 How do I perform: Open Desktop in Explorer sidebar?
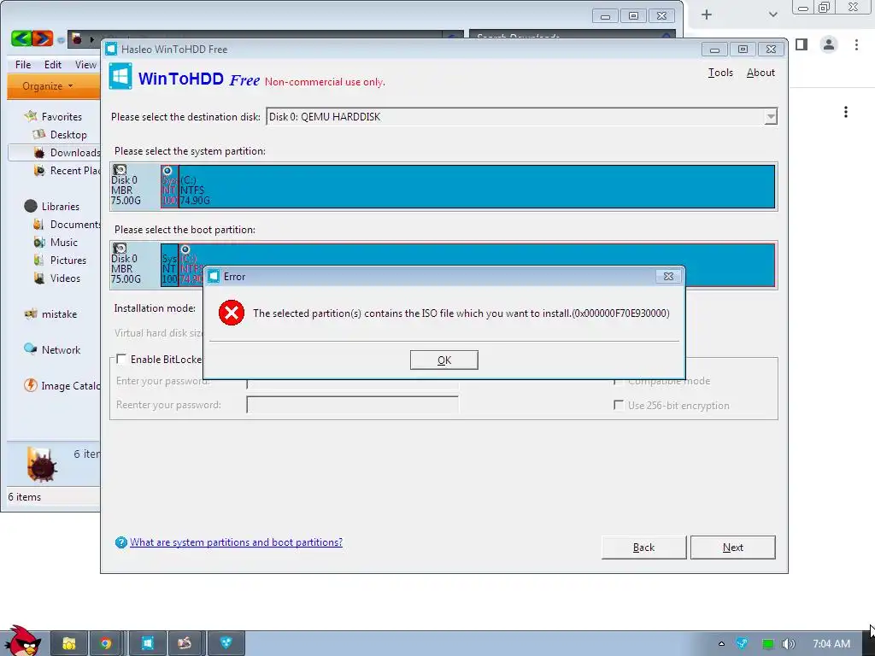[68, 134]
